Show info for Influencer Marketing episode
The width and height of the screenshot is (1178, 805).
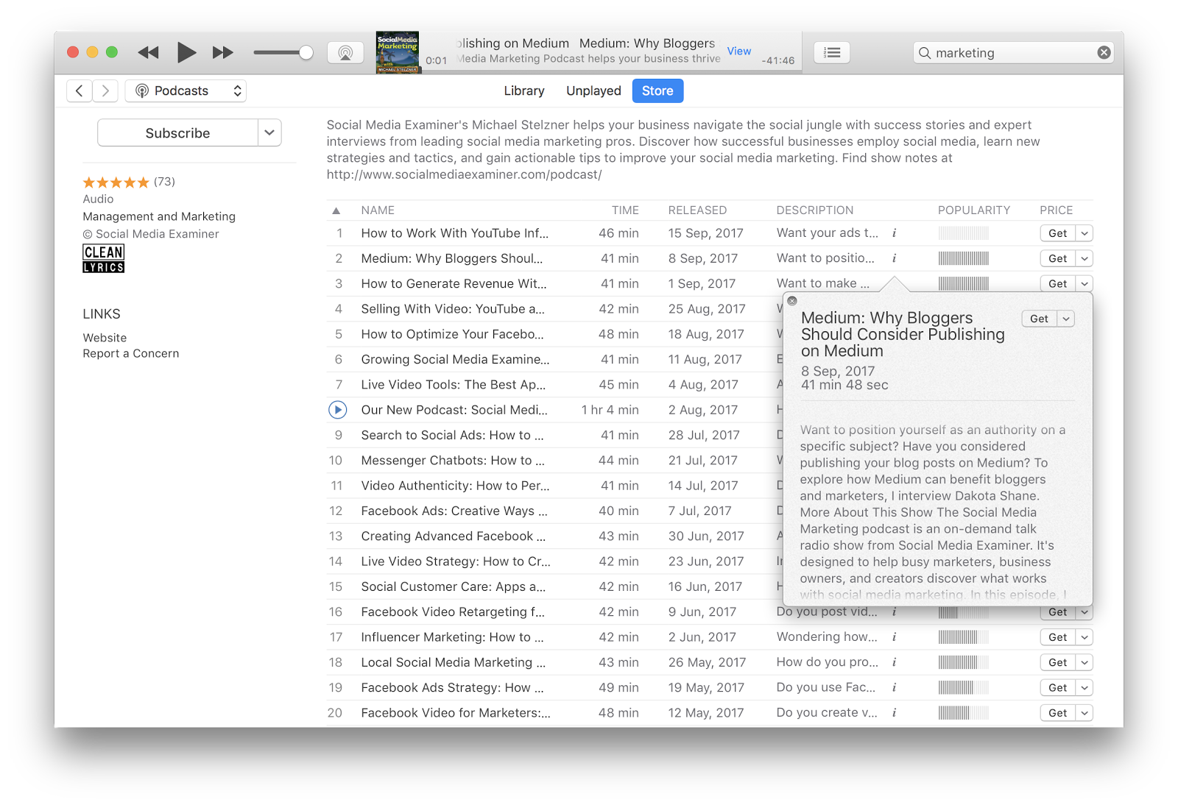(x=895, y=637)
